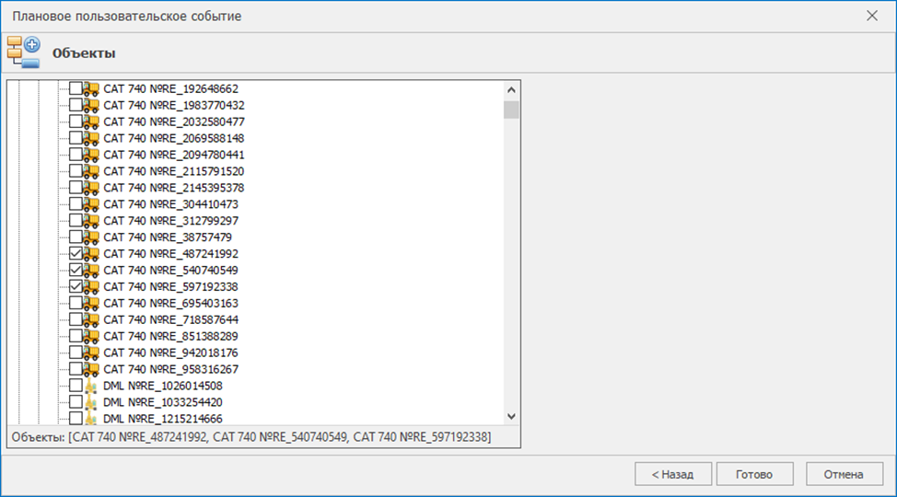Click the 'Готово' finish button
This screenshot has height=497, width=897.
(752, 474)
